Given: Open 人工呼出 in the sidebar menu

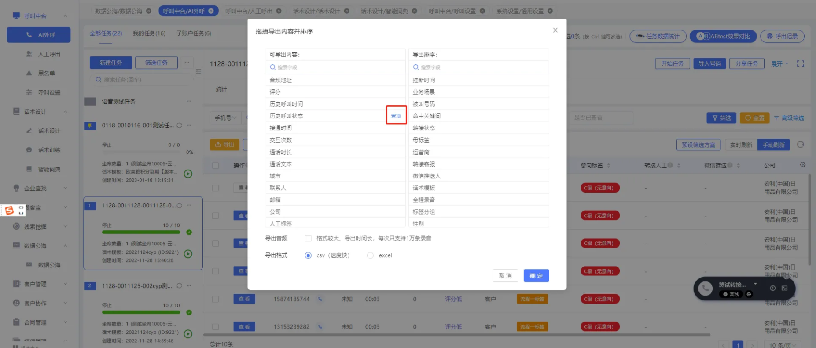Looking at the screenshot, I should click(49, 54).
